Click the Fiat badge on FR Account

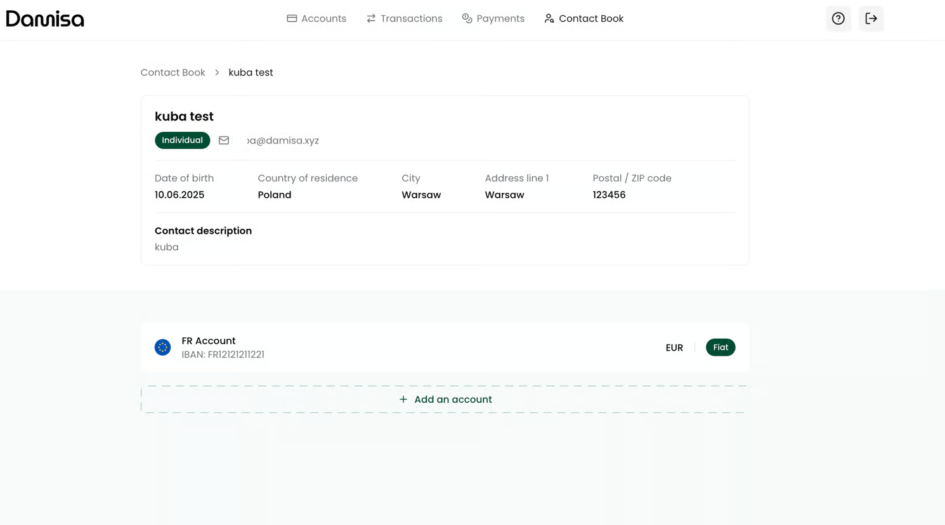click(720, 347)
